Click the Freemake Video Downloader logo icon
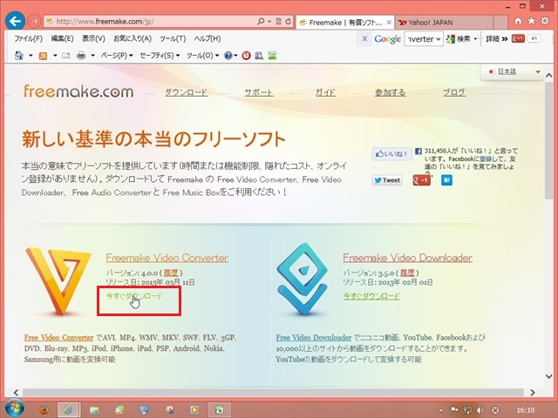This screenshot has width=558, height=418. point(302,280)
